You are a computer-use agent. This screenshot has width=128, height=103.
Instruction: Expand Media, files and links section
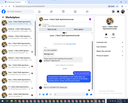click(x=110, y=51)
